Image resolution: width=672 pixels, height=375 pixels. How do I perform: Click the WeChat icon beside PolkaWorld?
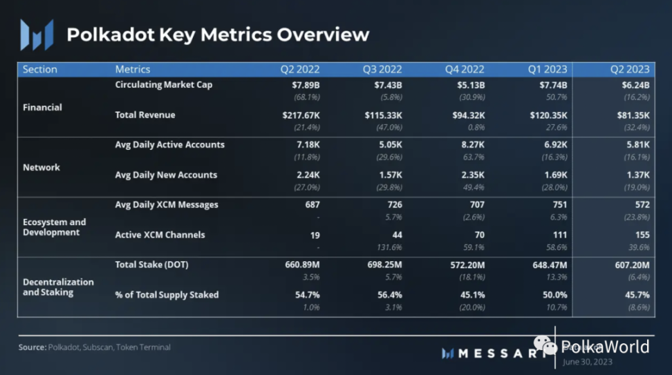coord(545,345)
